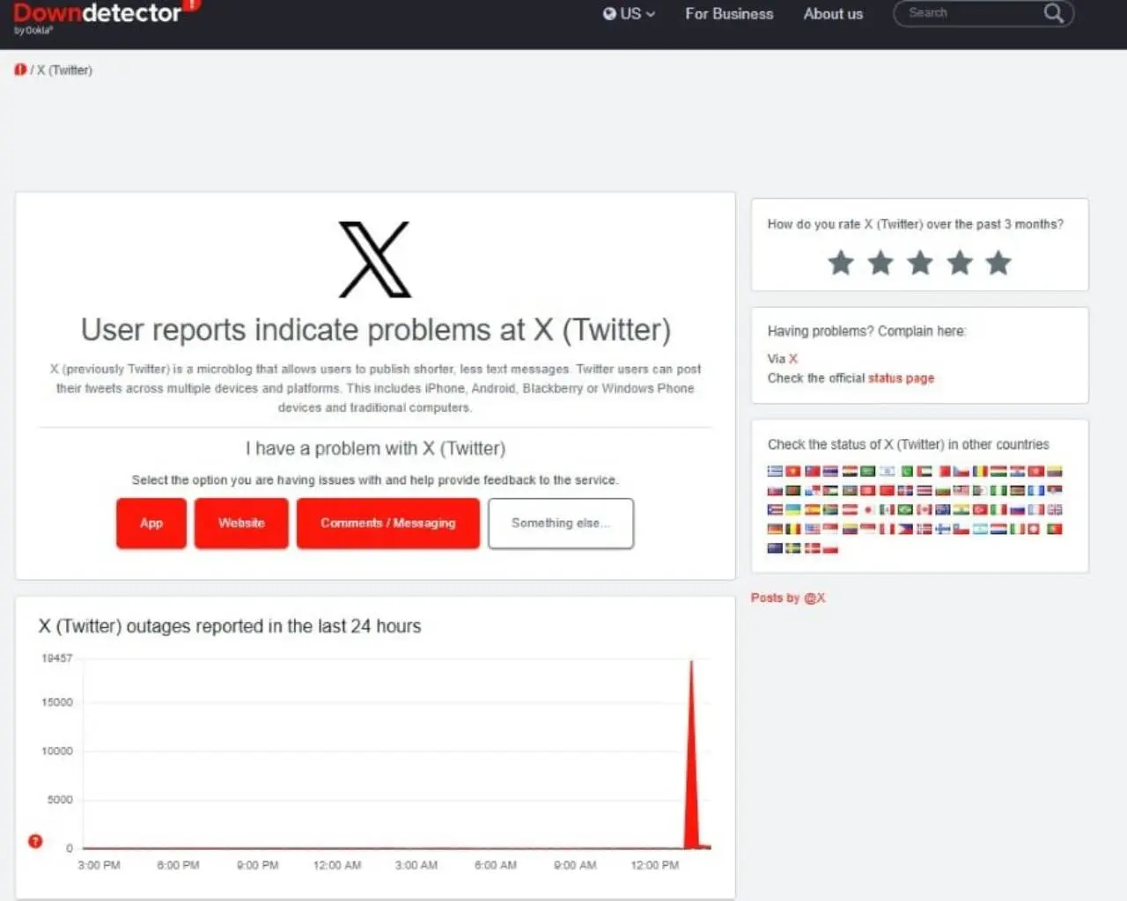Select the Belgium flag

tap(793, 530)
